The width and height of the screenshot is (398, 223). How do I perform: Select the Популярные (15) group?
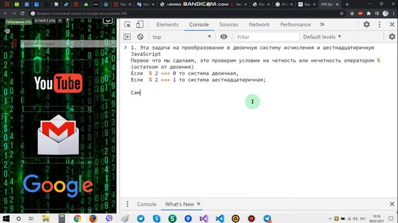tap(19, 22)
